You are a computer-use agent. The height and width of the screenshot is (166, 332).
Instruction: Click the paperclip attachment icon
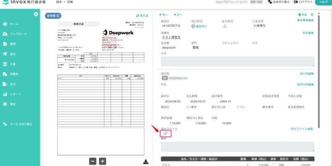pyautogui.click(x=166, y=134)
